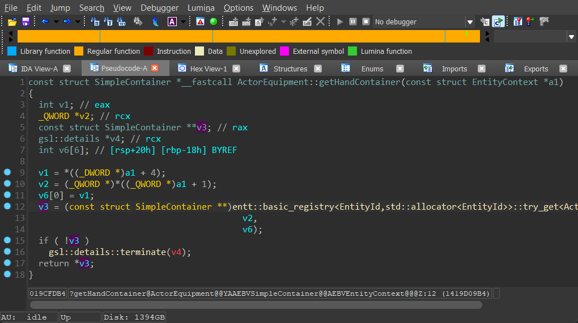Click the binoculars Search for text icon
Viewport: 578px width, 323px height.
[138, 22]
